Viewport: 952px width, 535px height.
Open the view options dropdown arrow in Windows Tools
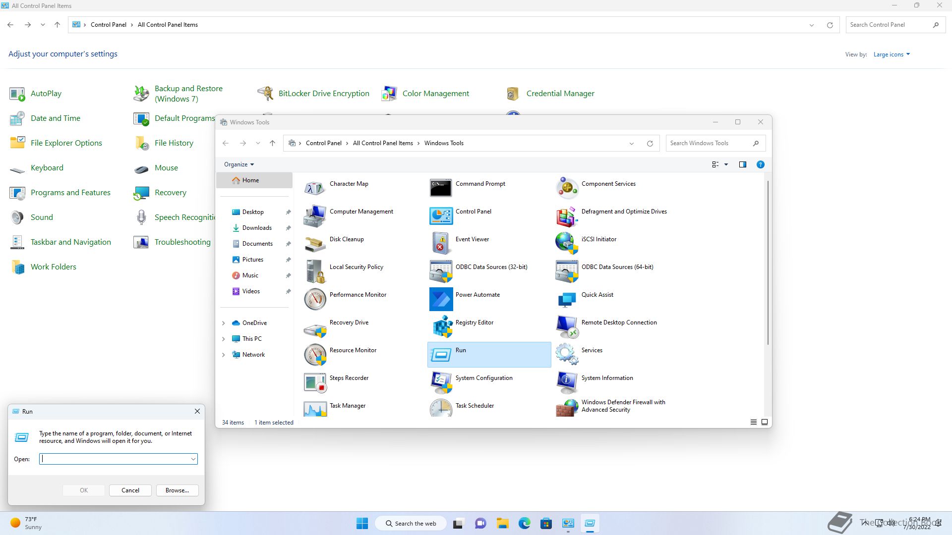click(726, 164)
